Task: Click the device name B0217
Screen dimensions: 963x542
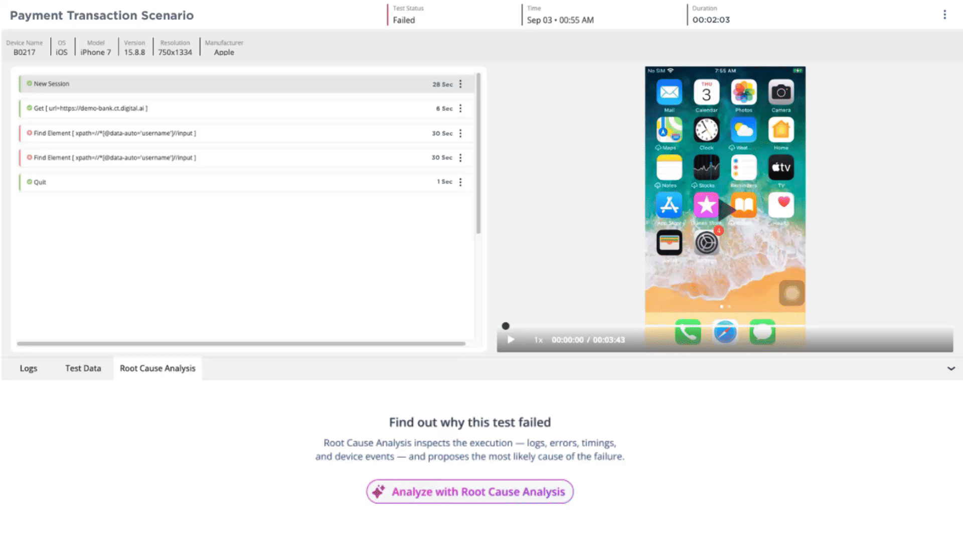Action: tap(24, 52)
